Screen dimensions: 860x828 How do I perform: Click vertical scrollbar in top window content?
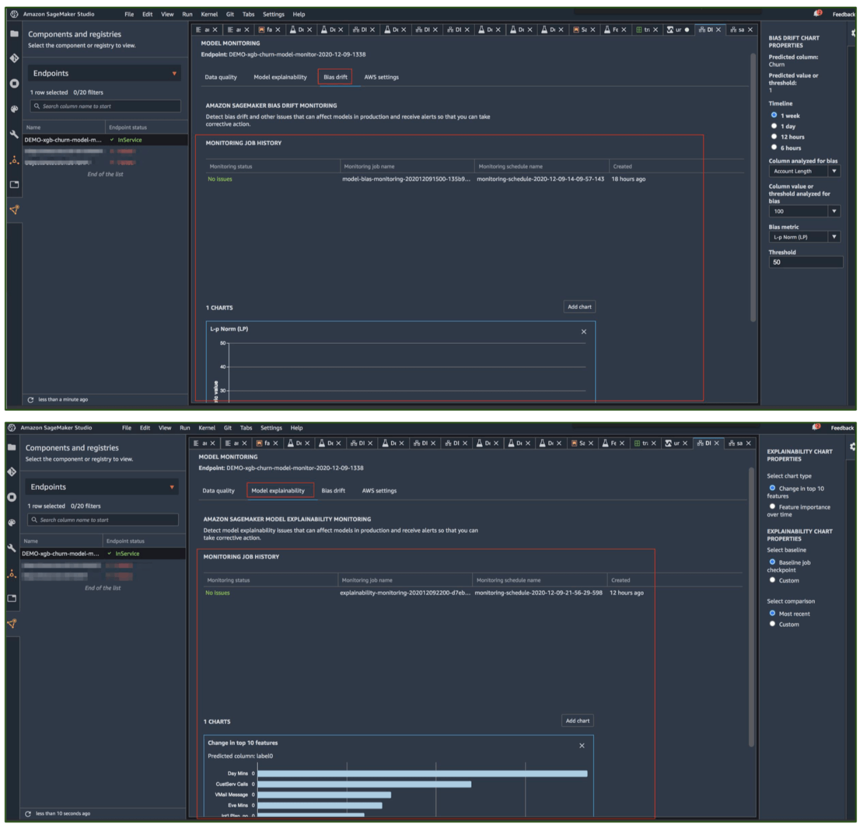[753, 187]
